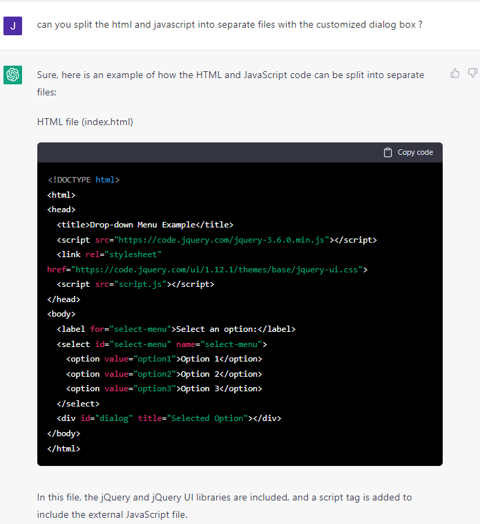Click the sentence starting 'Sure, here is an example'

point(230,84)
